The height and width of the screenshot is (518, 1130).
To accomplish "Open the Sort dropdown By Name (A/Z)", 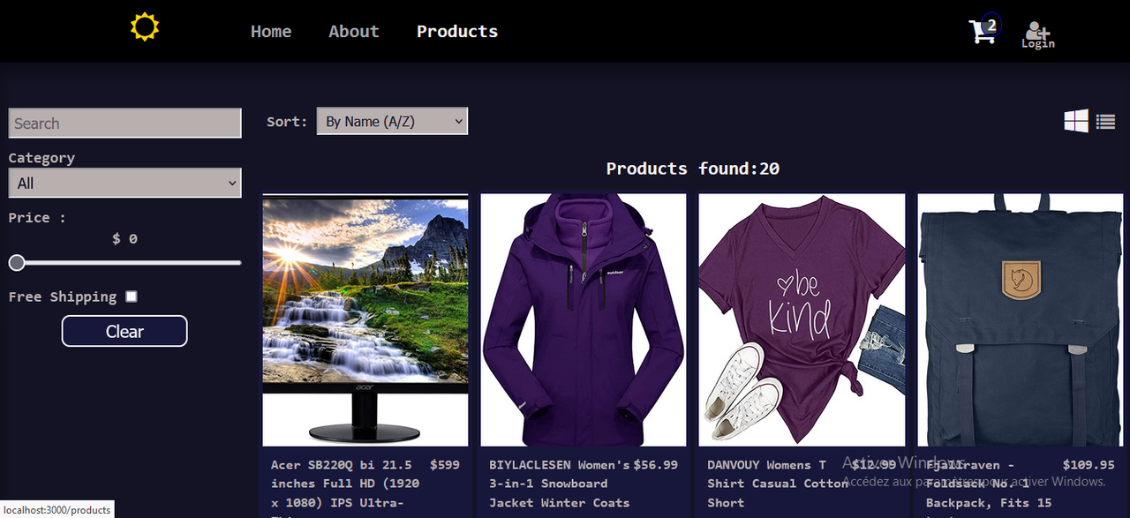I will [x=392, y=122].
